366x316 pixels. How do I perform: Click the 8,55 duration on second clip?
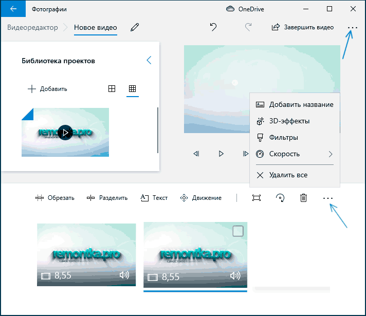tap(171, 277)
